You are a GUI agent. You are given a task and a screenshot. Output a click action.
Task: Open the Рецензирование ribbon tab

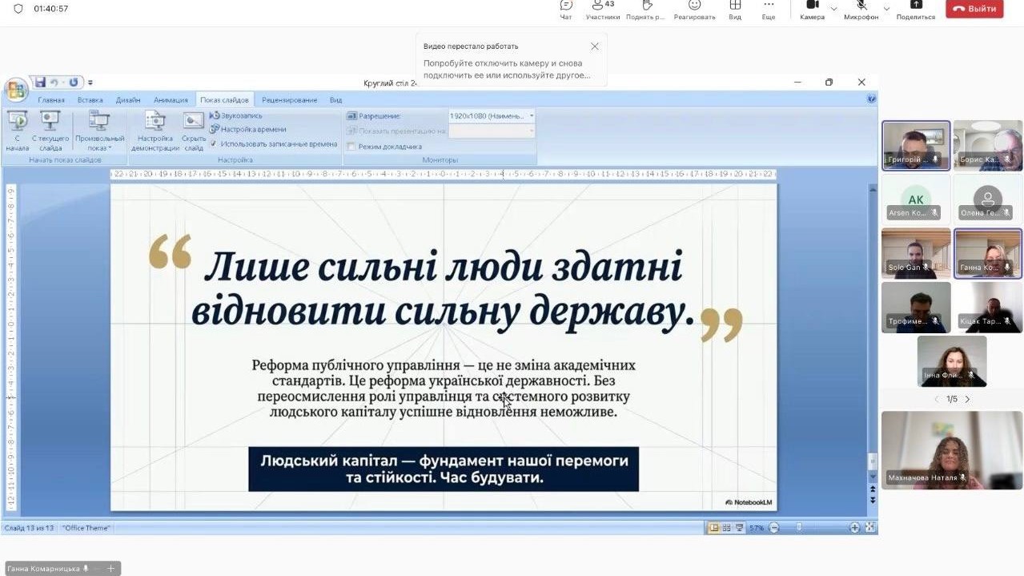click(289, 100)
